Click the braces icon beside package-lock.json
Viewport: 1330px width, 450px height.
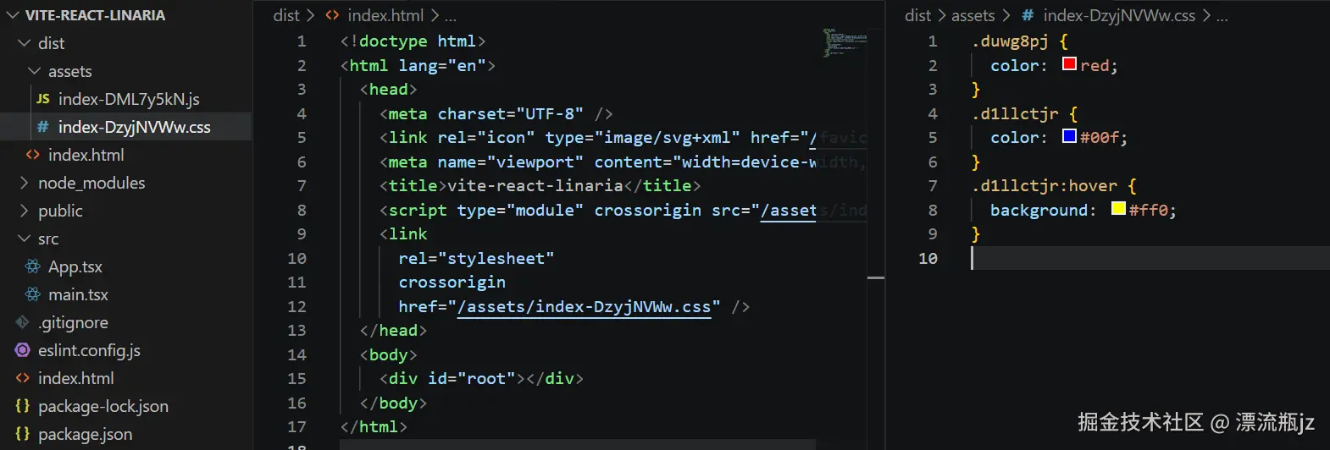pos(23,406)
